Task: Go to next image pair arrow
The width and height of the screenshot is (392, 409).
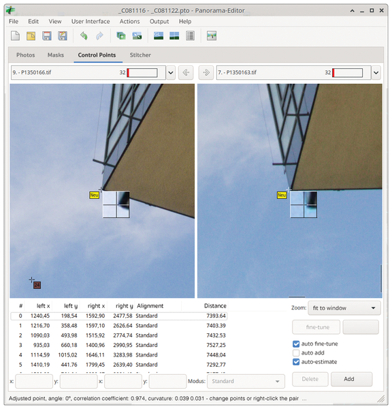Action: [x=206, y=72]
